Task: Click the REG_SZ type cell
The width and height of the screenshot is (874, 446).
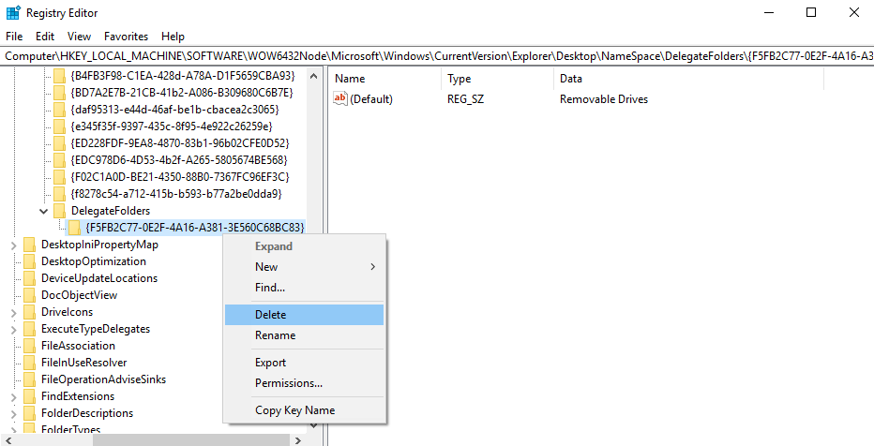Action: [468, 99]
